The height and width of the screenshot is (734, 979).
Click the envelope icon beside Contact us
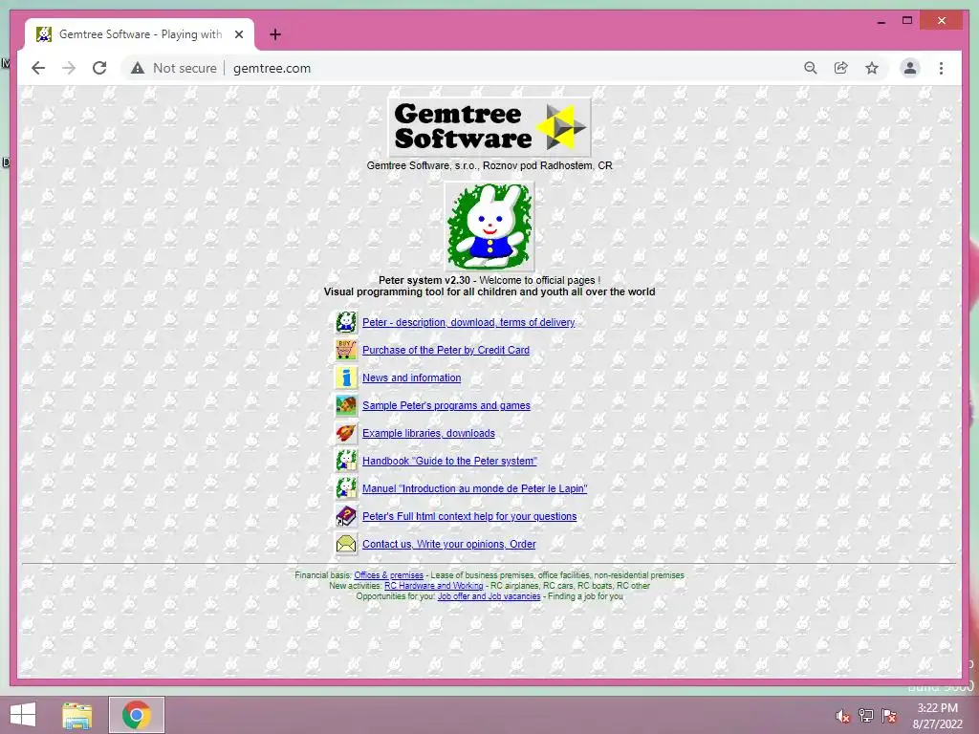coord(346,544)
